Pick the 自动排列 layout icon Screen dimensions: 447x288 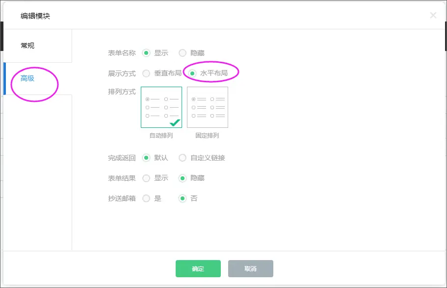pos(161,107)
